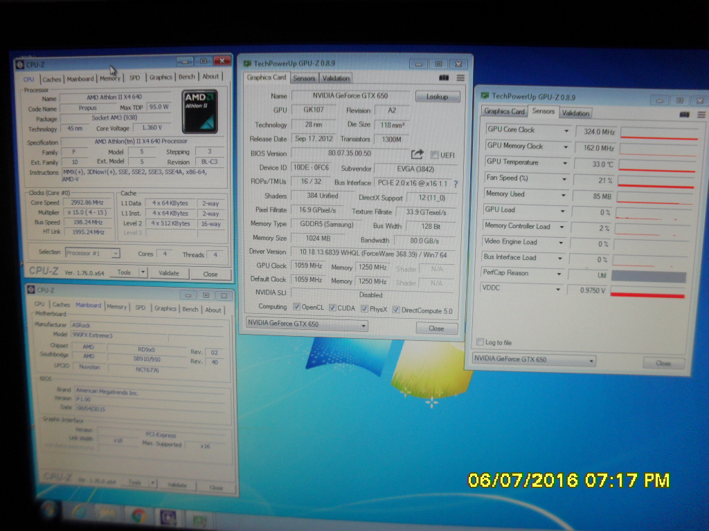
Task: Open the Memory Used sensor dropdown
Action: pyautogui.click(x=564, y=195)
